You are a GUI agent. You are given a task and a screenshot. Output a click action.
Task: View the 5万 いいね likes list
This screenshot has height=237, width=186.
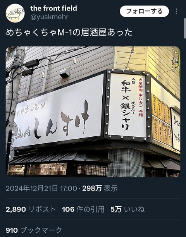click(127, 210)
